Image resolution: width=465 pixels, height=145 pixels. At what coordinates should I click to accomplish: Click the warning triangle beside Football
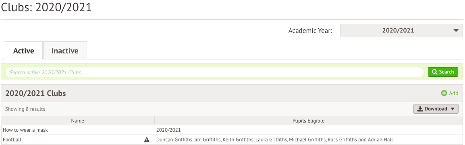pyautogui.click(x=147, y=140)
